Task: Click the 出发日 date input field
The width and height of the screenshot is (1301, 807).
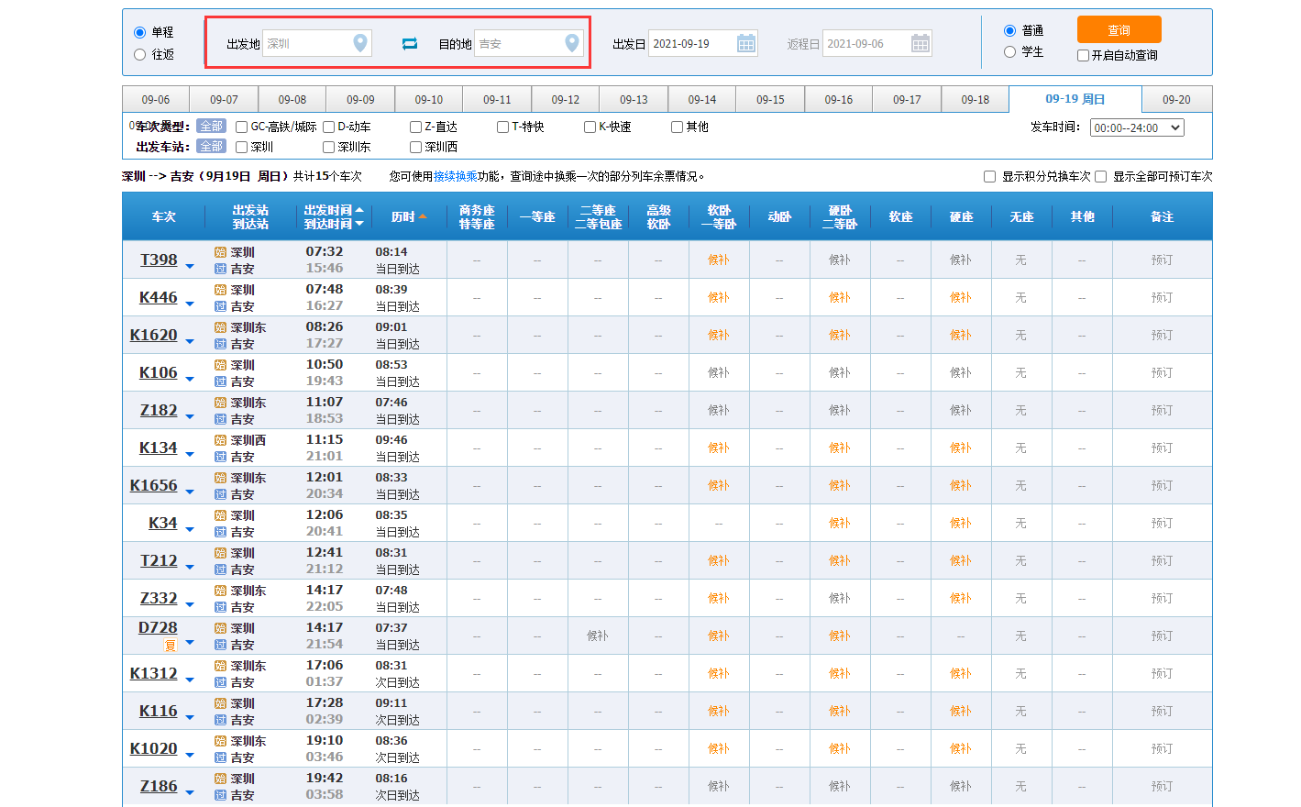Action: [702, 43]
